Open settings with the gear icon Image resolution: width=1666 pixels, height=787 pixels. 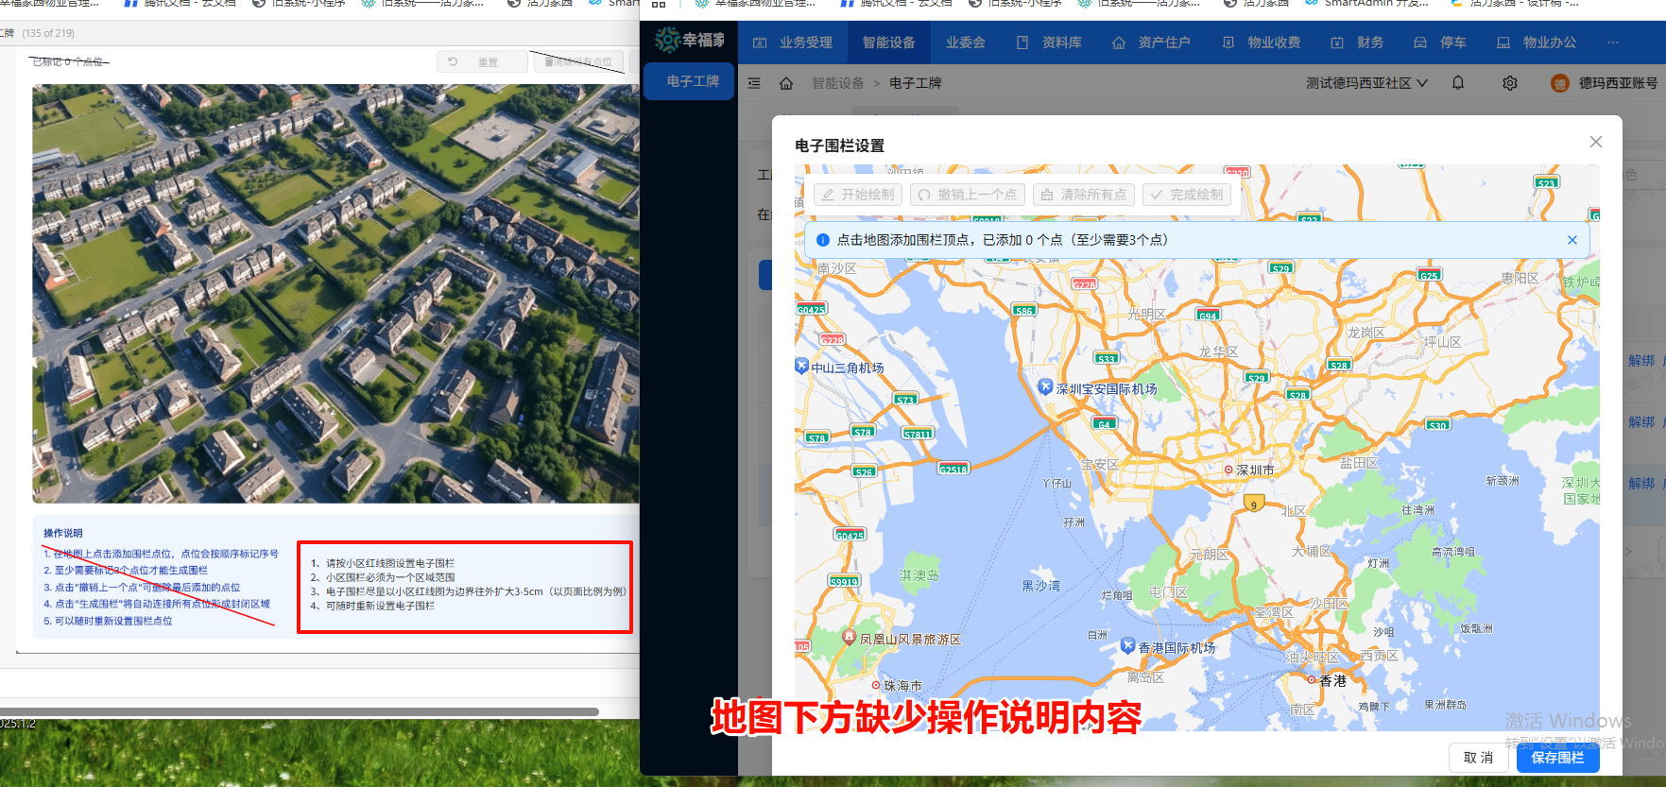[x=1510, y=83]
